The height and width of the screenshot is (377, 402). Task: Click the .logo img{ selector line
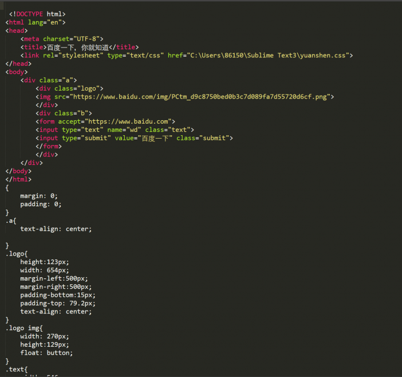point(24,328)
